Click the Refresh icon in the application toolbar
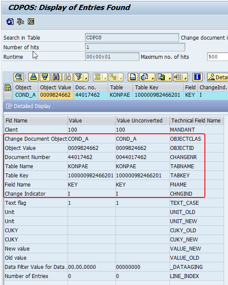228x285 pixels. (x=10, y=21)
